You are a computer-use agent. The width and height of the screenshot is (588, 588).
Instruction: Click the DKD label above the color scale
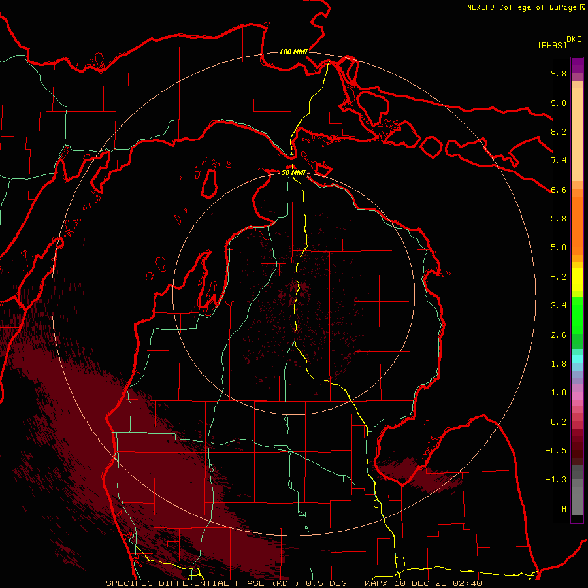574,39
